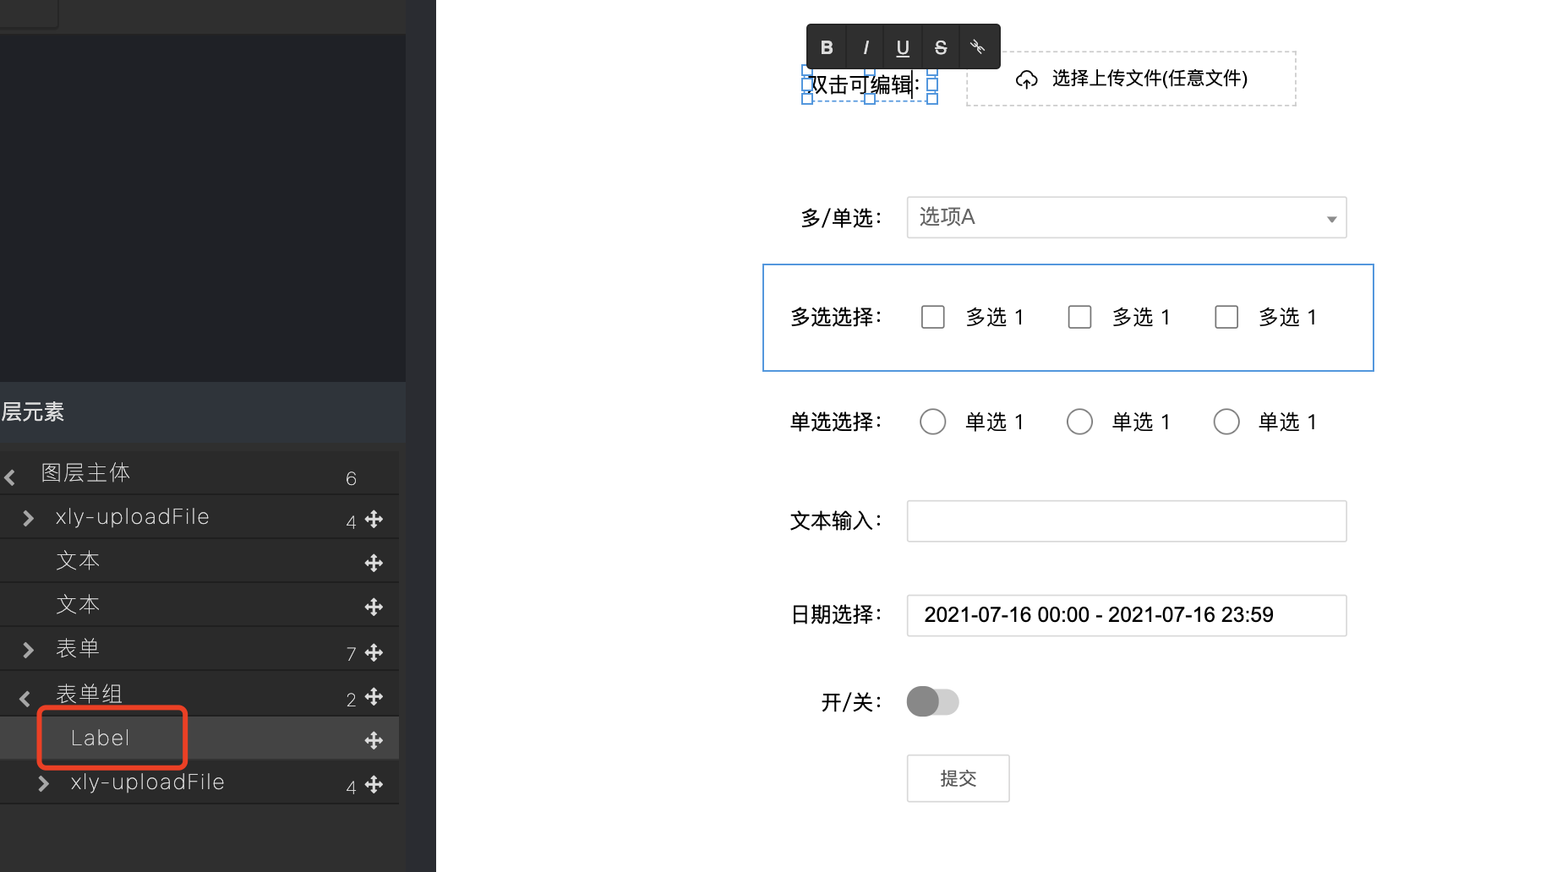Select the Label layer item
Image resolution: width=1562 pixels, height=872 pixels.
click(101, 738)
